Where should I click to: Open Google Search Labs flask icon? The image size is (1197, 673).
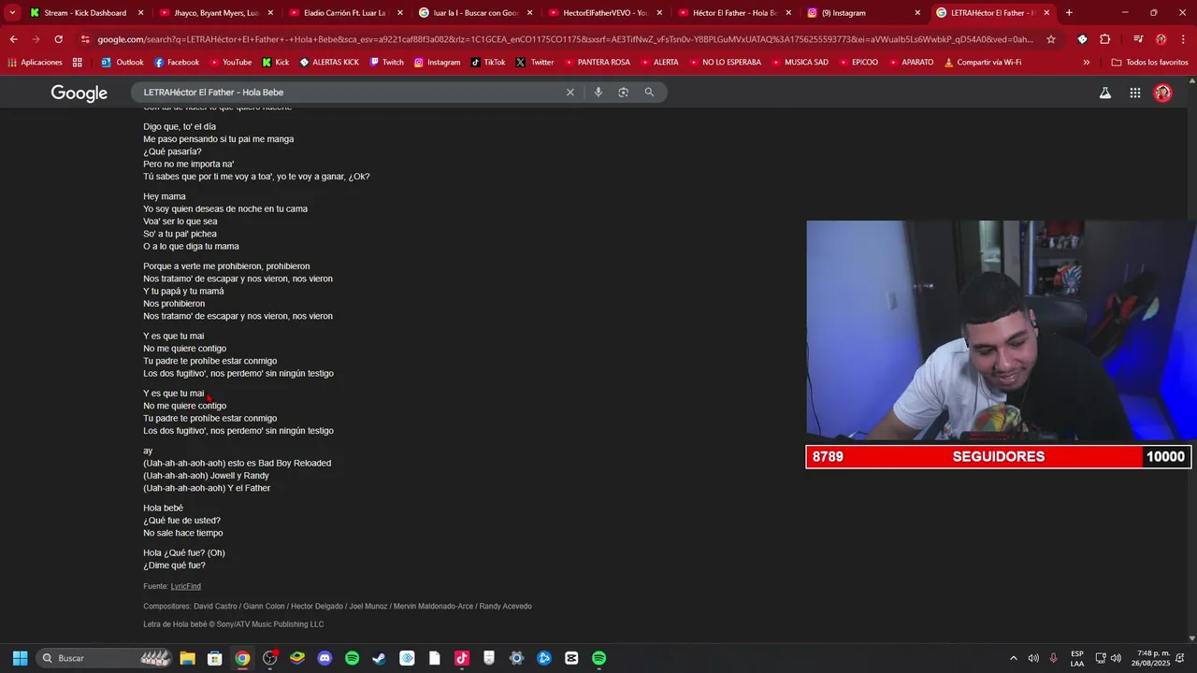[x=1105, y=93]
